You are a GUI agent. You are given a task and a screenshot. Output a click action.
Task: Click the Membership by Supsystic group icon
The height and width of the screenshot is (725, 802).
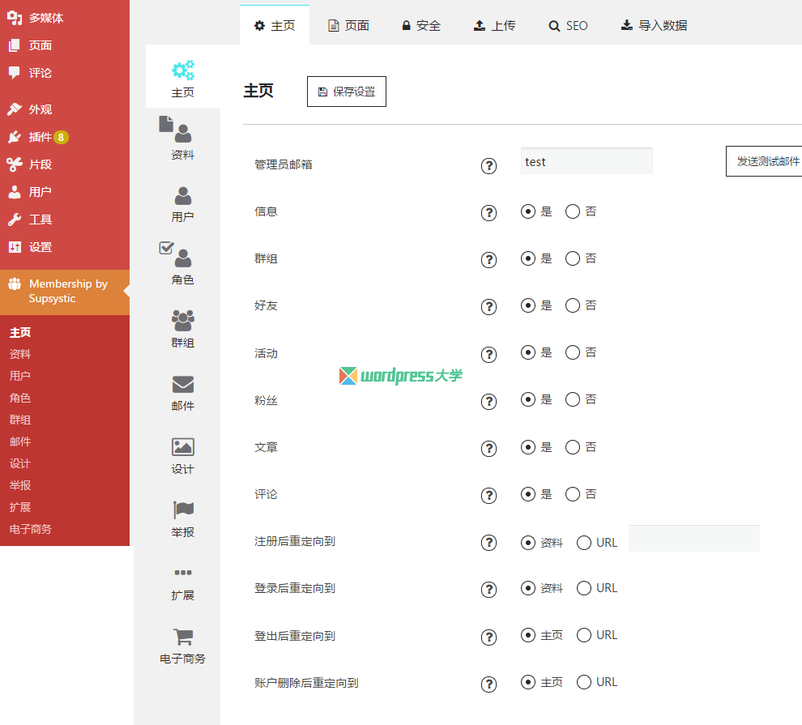15,284
